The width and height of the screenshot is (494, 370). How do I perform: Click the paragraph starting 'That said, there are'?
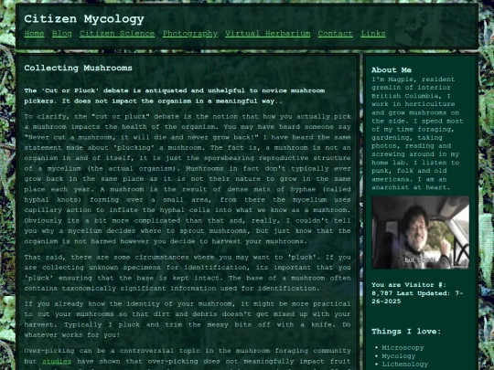188,272
